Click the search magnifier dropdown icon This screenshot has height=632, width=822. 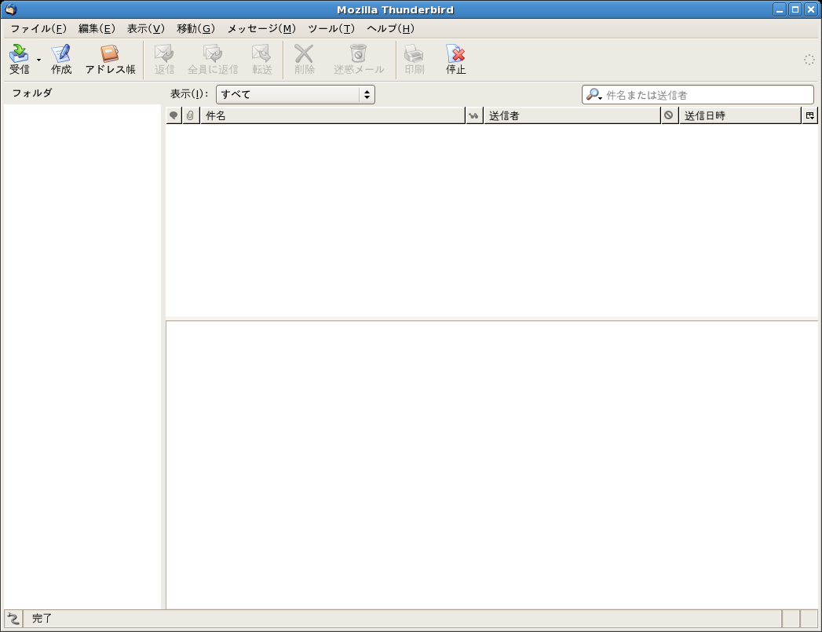click(594, 95)
